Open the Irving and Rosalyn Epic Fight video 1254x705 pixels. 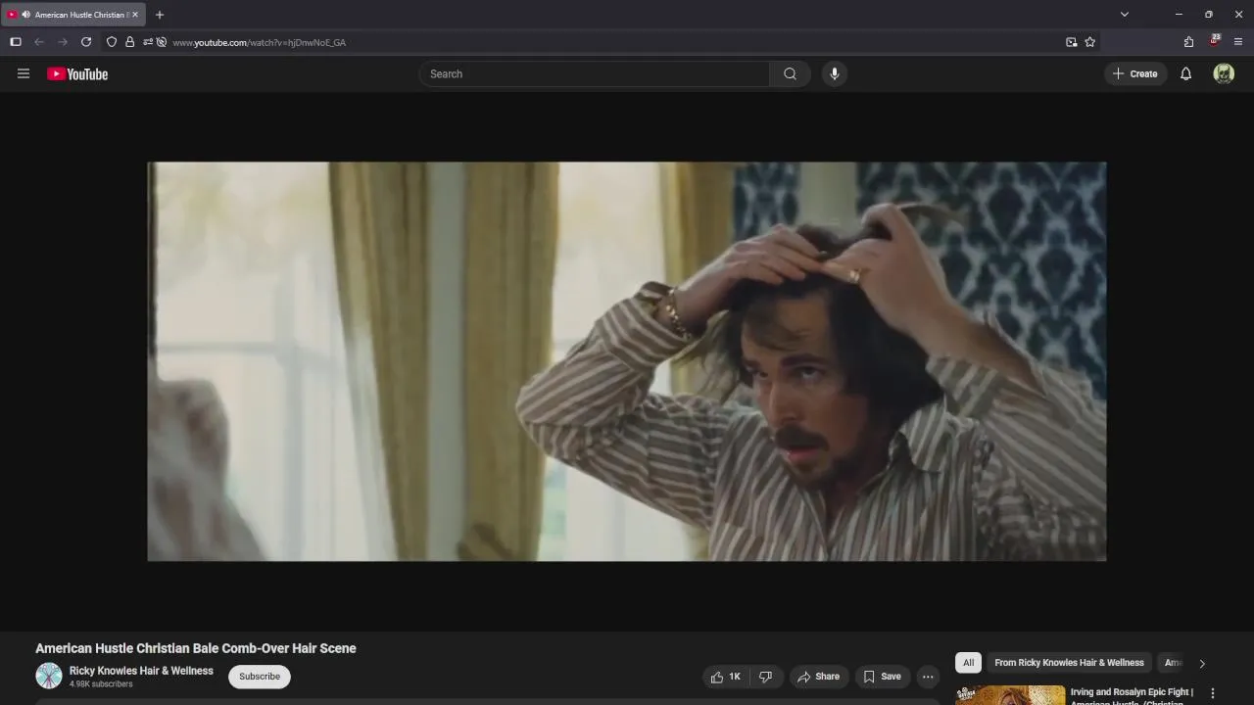pyautogui.click(x=1132, y=696)
